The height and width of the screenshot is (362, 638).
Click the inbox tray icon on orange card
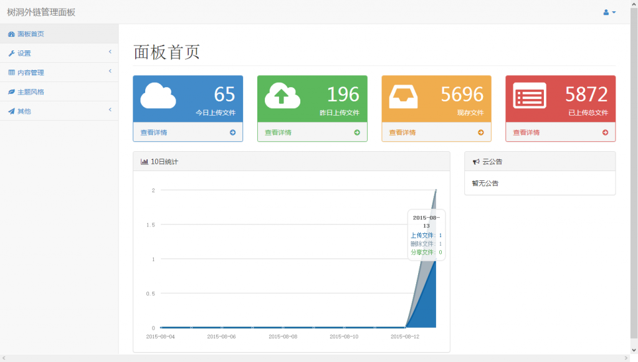(x=403, y=96)
